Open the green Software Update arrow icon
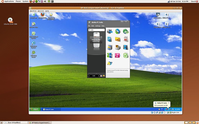This screenshot has height=124, width=199. (x=126, y=55)
